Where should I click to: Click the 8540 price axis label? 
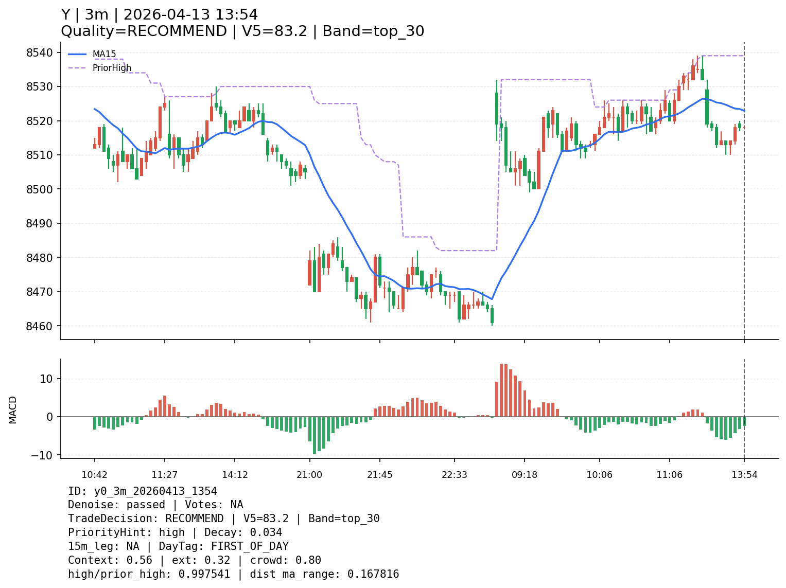pos(40,52)
